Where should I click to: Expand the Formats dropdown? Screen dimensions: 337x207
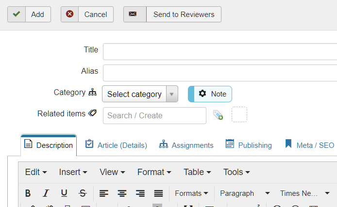tap(191, 193)
